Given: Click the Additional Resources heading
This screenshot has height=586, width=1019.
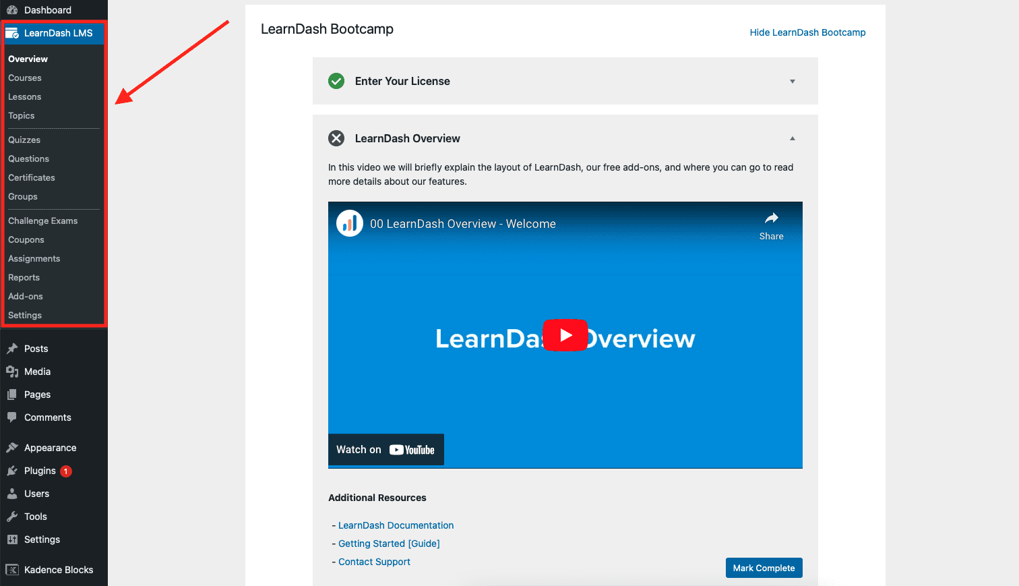Looking at the screenshot, I should tap(377, 498).
